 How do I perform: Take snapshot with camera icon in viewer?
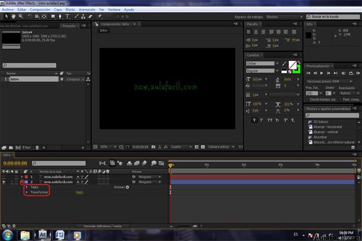(x=153, y=147)
